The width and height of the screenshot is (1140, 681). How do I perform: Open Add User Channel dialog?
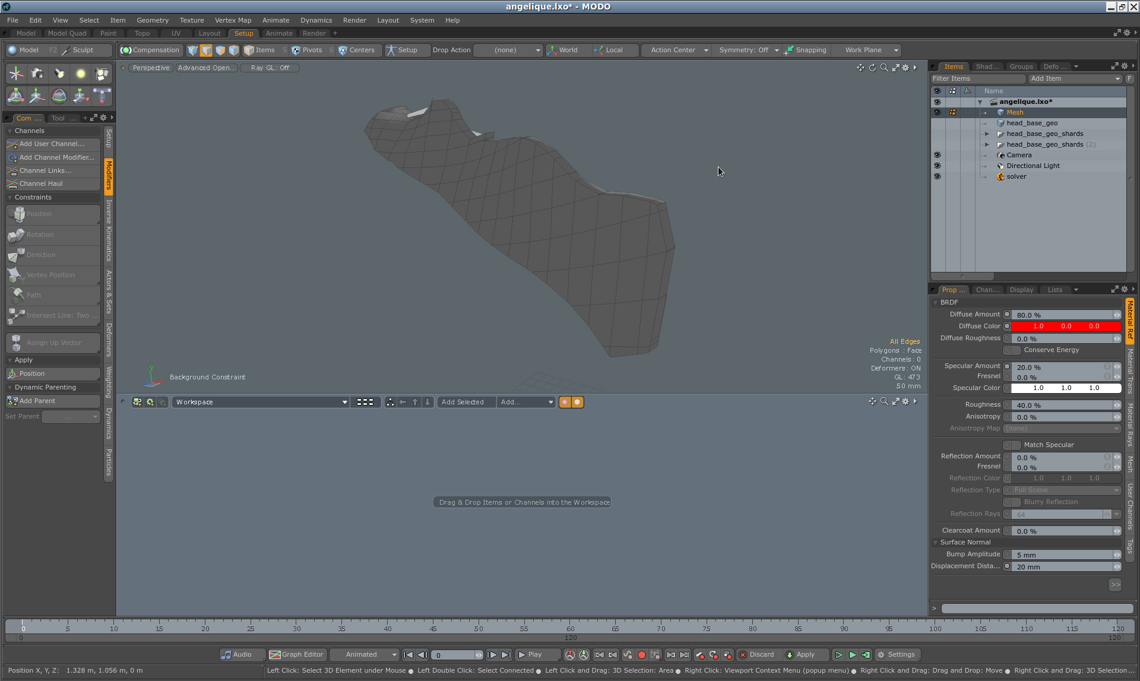click(x=53, y=144)
